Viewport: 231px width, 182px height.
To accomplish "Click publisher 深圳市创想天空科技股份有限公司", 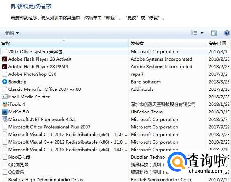I will 163,104.
